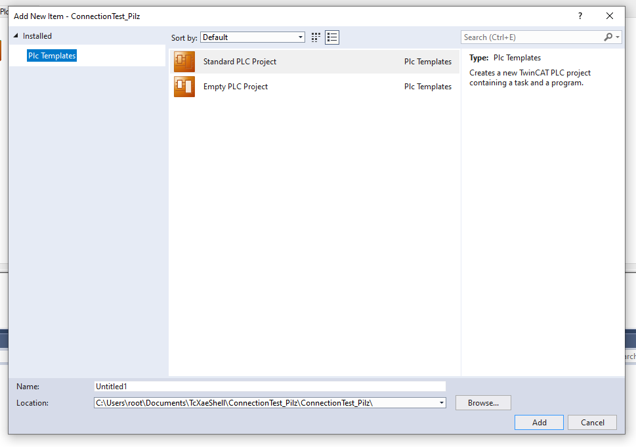Click Plc Templates category of Standard PLC Project
The width and height of the screenshot is (636, 447).
[x=427, y=62]
